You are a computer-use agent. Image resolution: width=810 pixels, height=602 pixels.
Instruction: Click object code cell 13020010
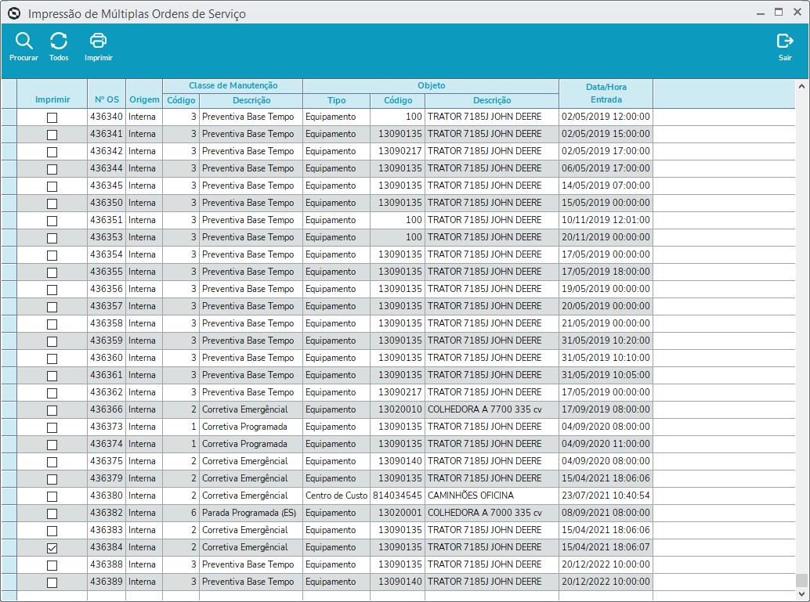point(398,409)
